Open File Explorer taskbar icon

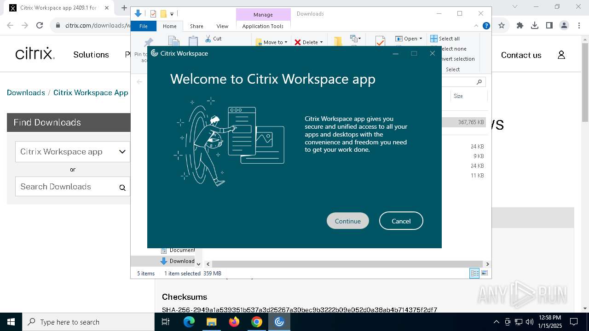(x=211, y=322)
